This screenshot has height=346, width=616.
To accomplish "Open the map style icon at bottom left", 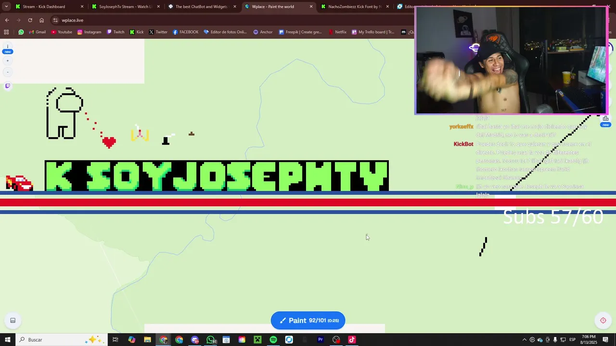I will pyautogui.click(x=13, y=321).
